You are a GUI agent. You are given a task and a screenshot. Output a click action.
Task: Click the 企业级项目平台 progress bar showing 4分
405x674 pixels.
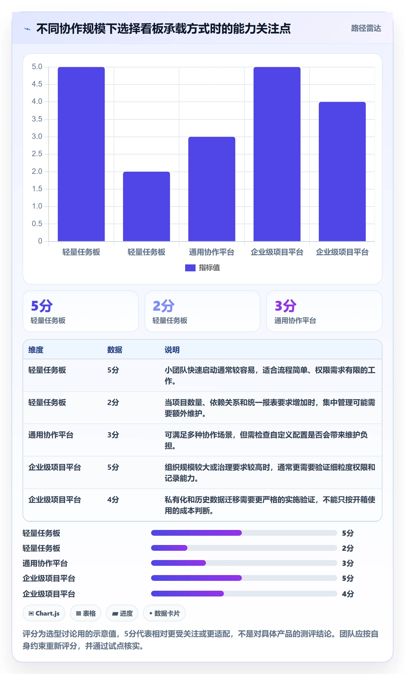(244, 594)
